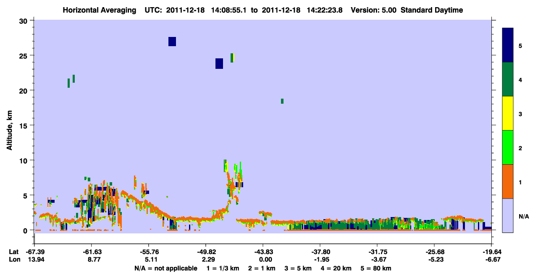Click the longitude value 13.94
Viewport: 546px width, 280px height.
click(36, 259)
